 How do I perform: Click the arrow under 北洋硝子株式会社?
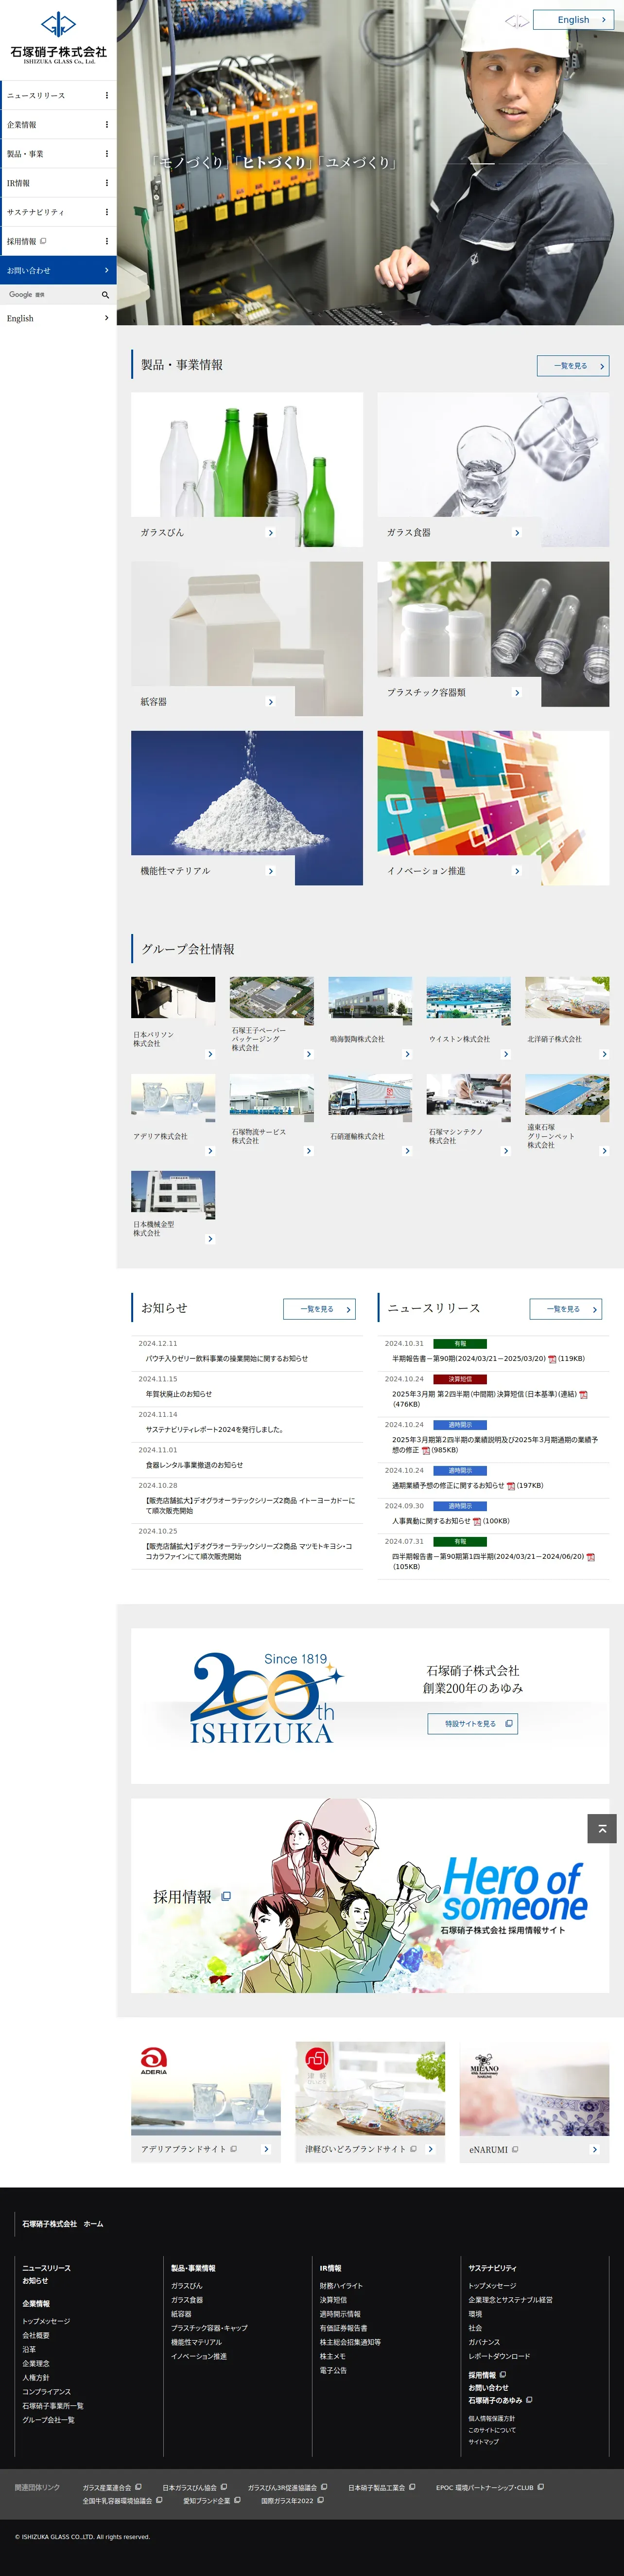pos(604,1054)
